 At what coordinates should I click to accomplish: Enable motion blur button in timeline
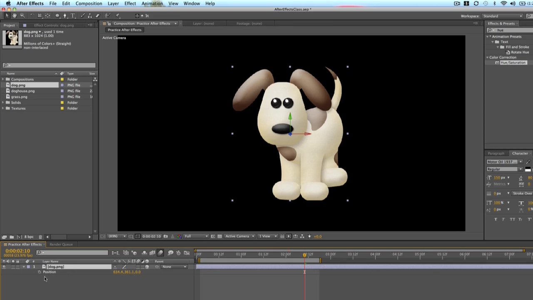pyautogui.click(x=160, y=252)
